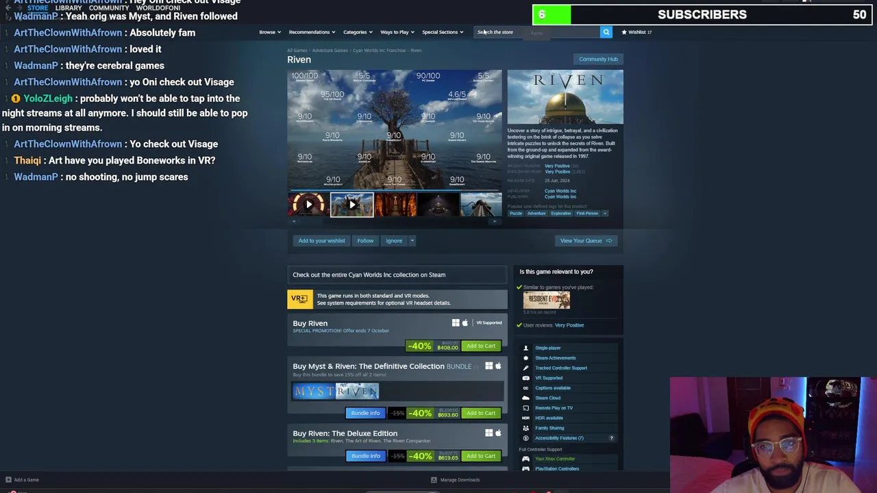The image size is (877, 493).
Task: Click the Adventure Games breadcrumb
Action: 330,51
